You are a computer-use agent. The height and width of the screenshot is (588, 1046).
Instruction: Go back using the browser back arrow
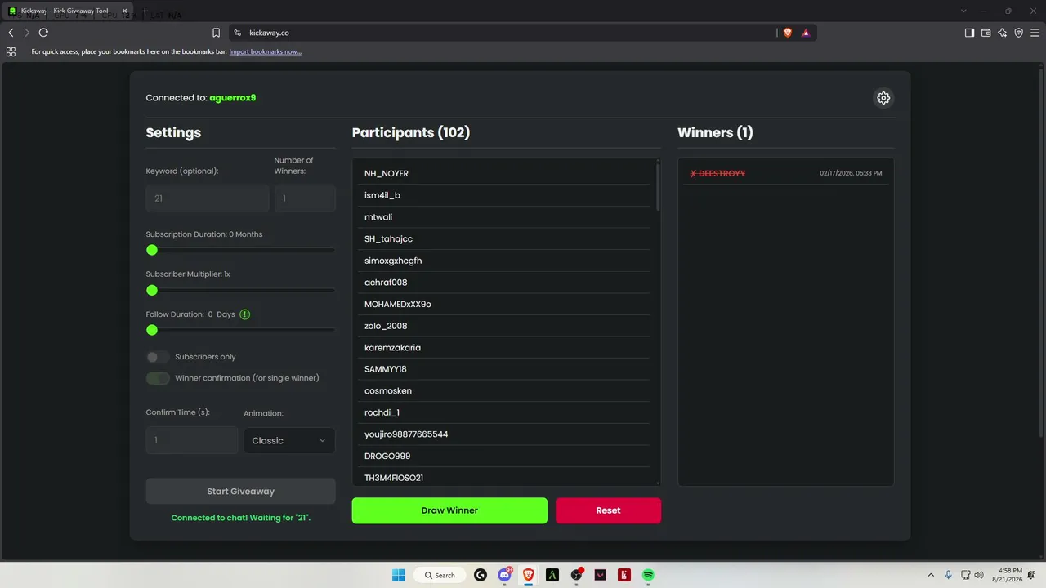pyautogui.click(x=11, y=33)
